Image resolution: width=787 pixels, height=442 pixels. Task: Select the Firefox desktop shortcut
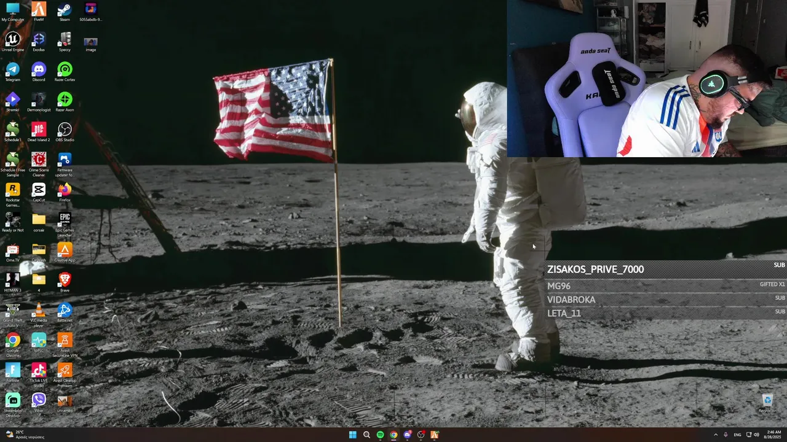coord(65,192)
